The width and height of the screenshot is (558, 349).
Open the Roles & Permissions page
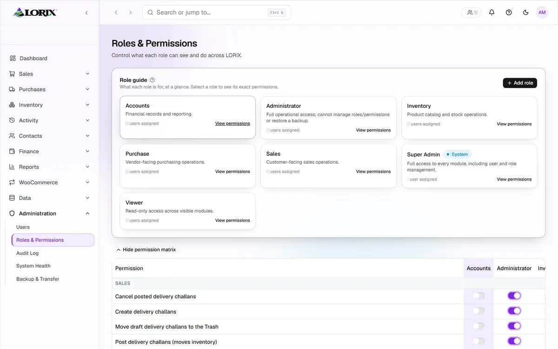pos(53,240)
